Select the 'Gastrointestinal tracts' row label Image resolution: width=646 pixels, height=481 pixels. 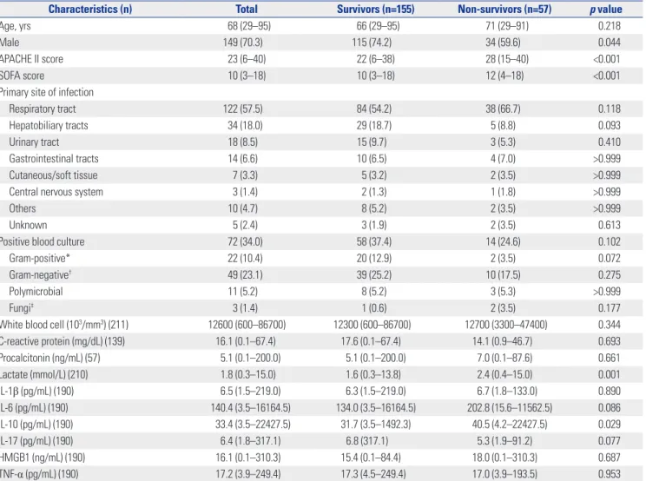click(54, 159)
